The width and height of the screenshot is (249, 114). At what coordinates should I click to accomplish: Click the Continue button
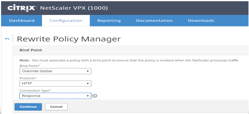point(28,107)
